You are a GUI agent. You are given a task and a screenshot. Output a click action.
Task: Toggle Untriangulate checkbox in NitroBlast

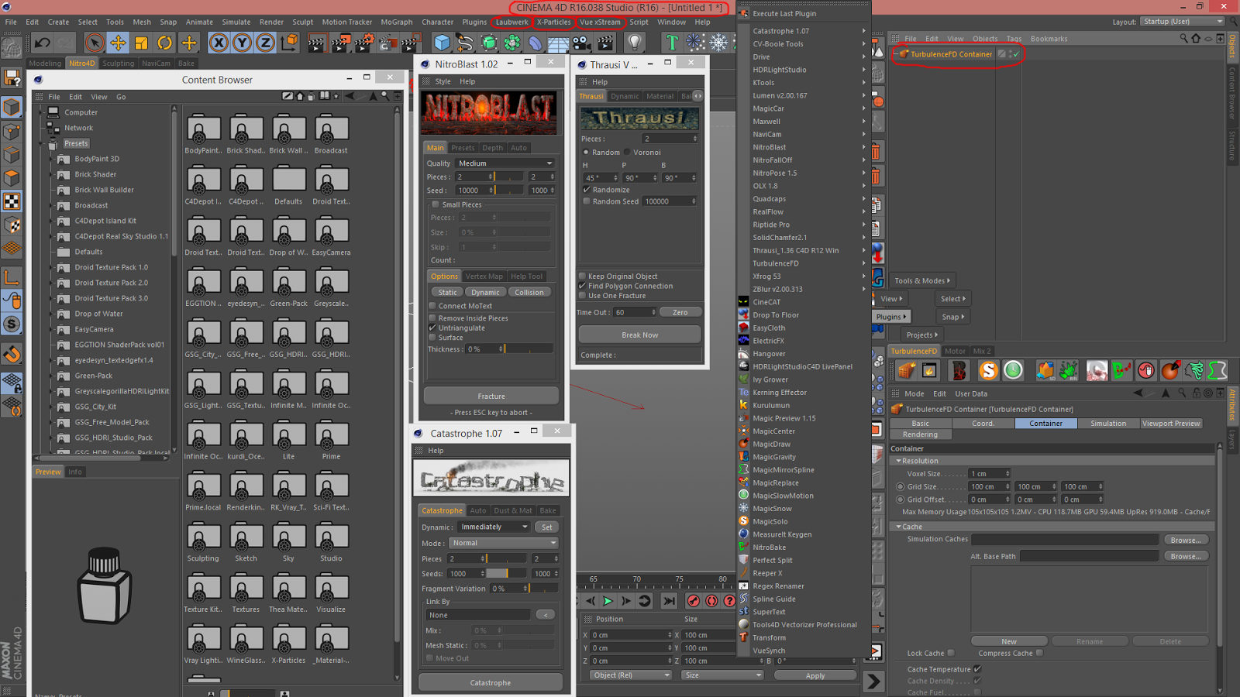[x=432, y=328]
